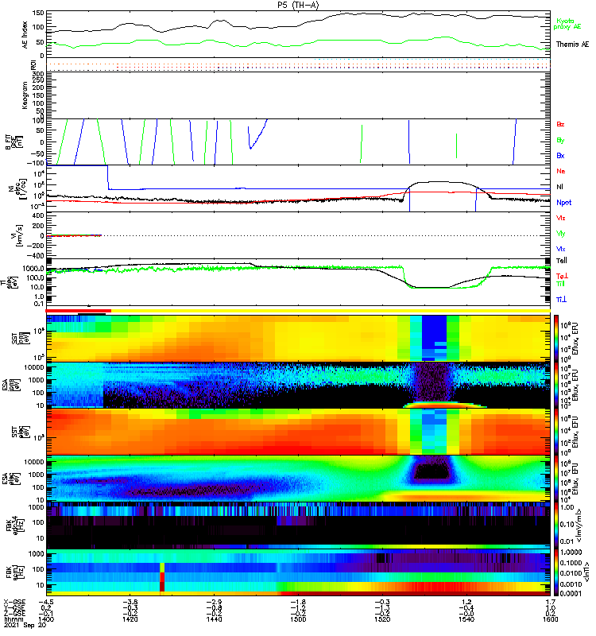Click the "1500" time tick label
The height and width of the screenshot is (636, 596).
[298, 619]
